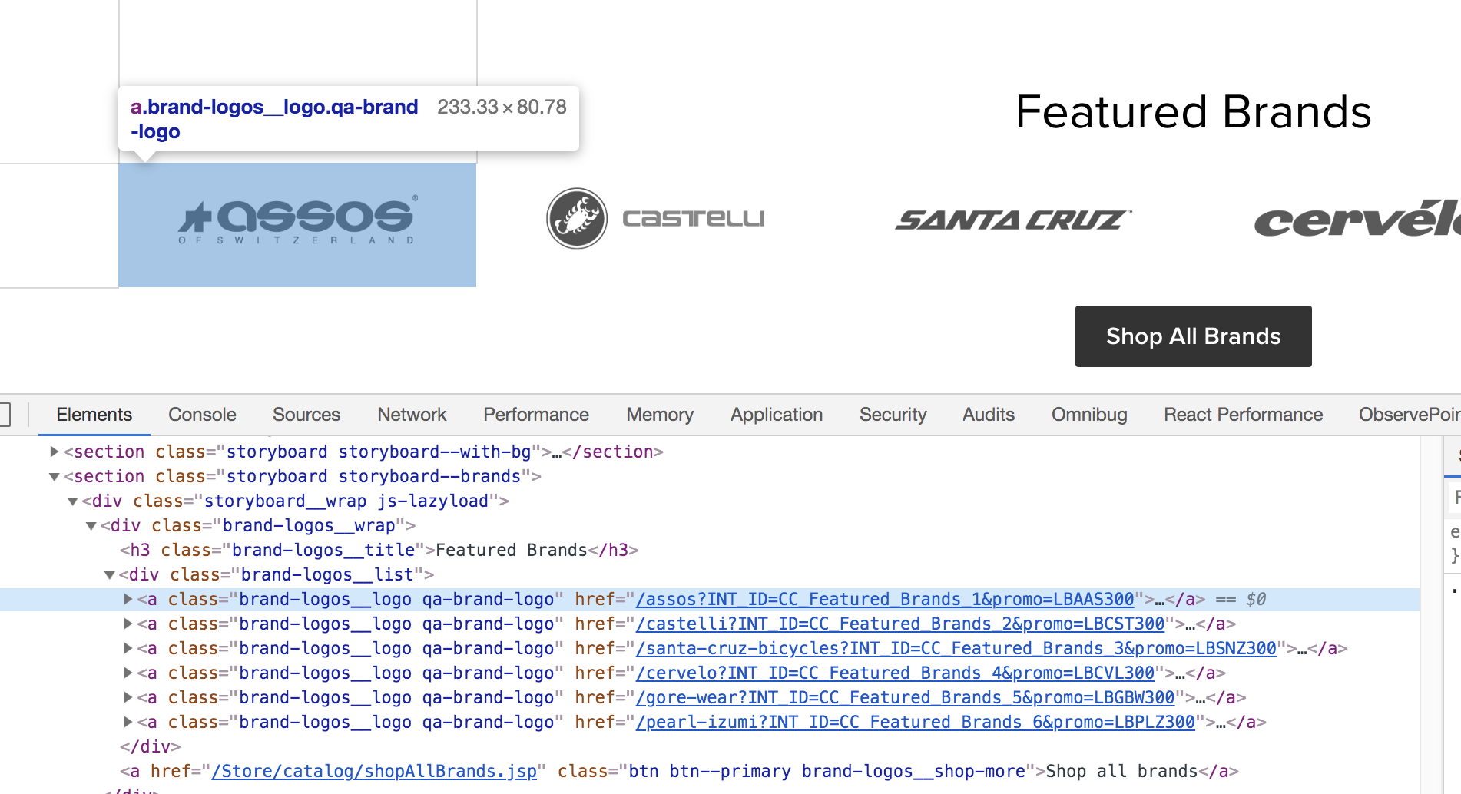1461x794 pixels.
Task: Open the Omnibug tab
Action: pos(1088,415)
